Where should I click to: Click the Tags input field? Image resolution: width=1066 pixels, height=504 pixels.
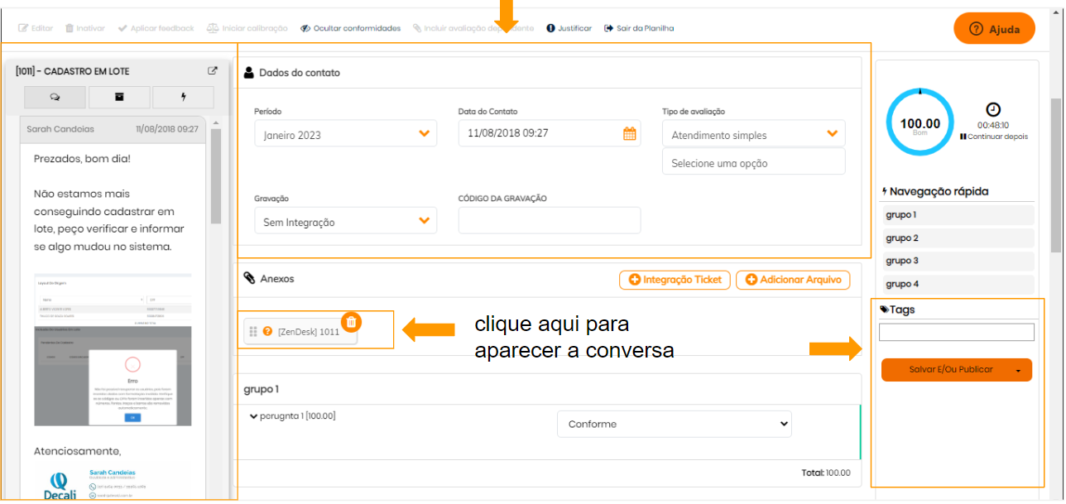point(956,332)
